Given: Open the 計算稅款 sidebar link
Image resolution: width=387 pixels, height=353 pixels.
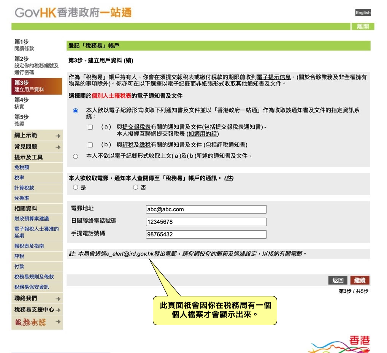Looking at the screenshot, I should click(24, 188).
